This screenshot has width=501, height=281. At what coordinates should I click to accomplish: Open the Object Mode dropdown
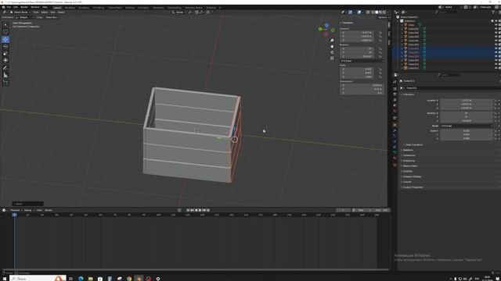coord(20,12)
